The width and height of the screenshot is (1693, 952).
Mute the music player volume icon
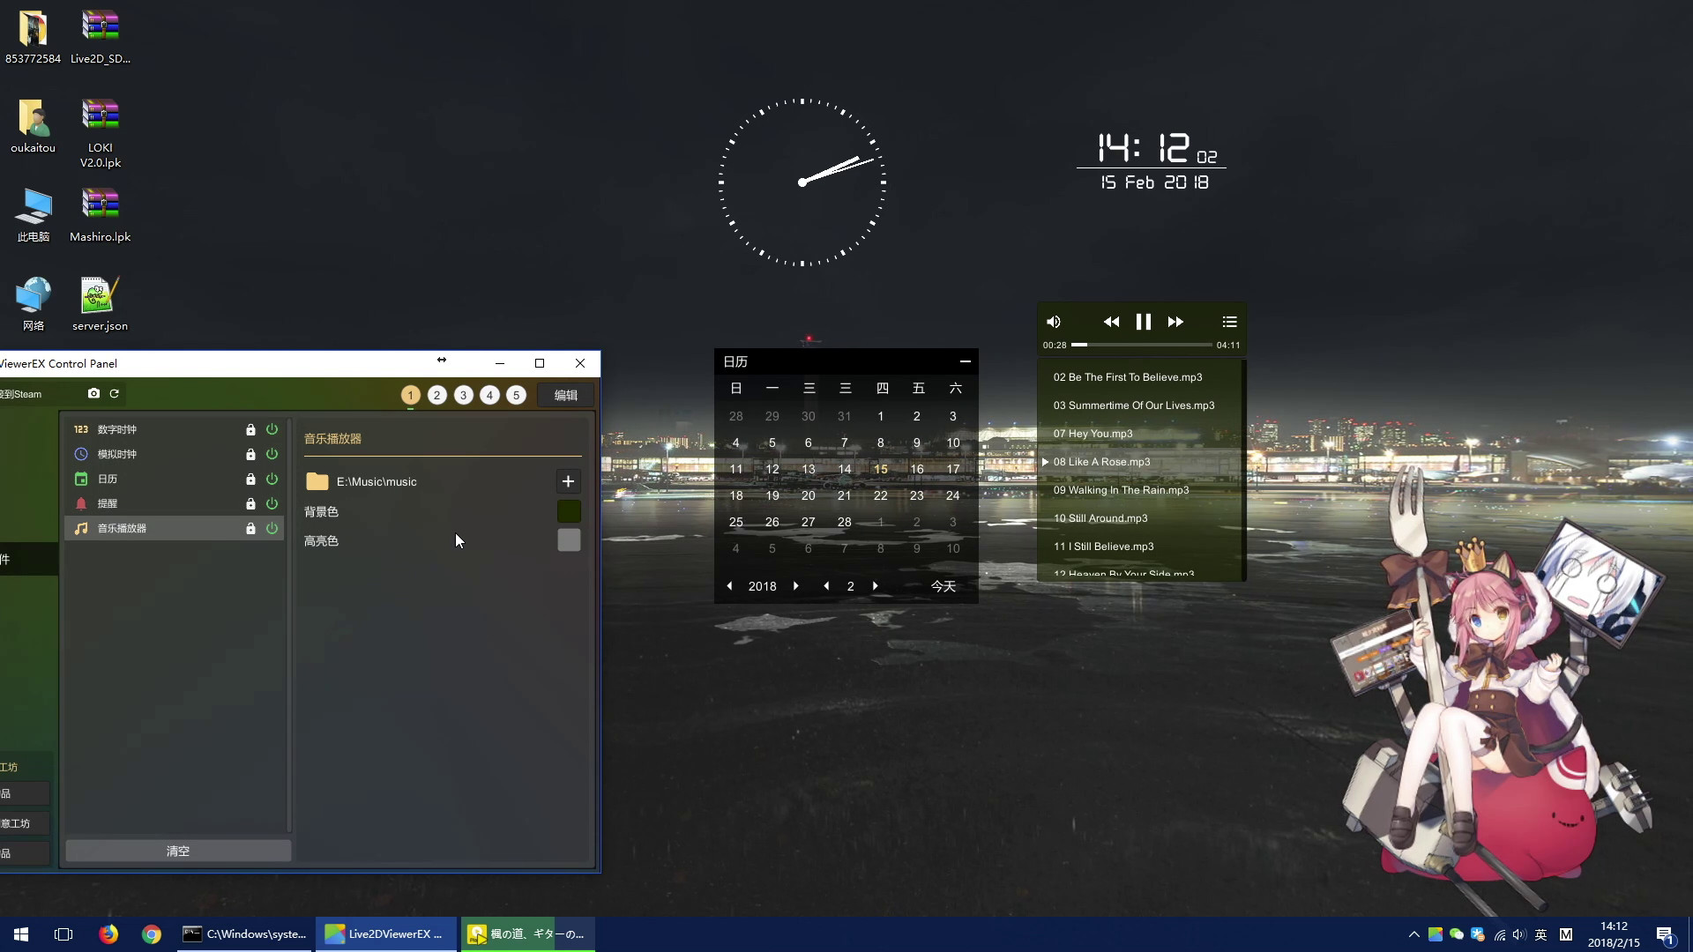click(1055, 322)
